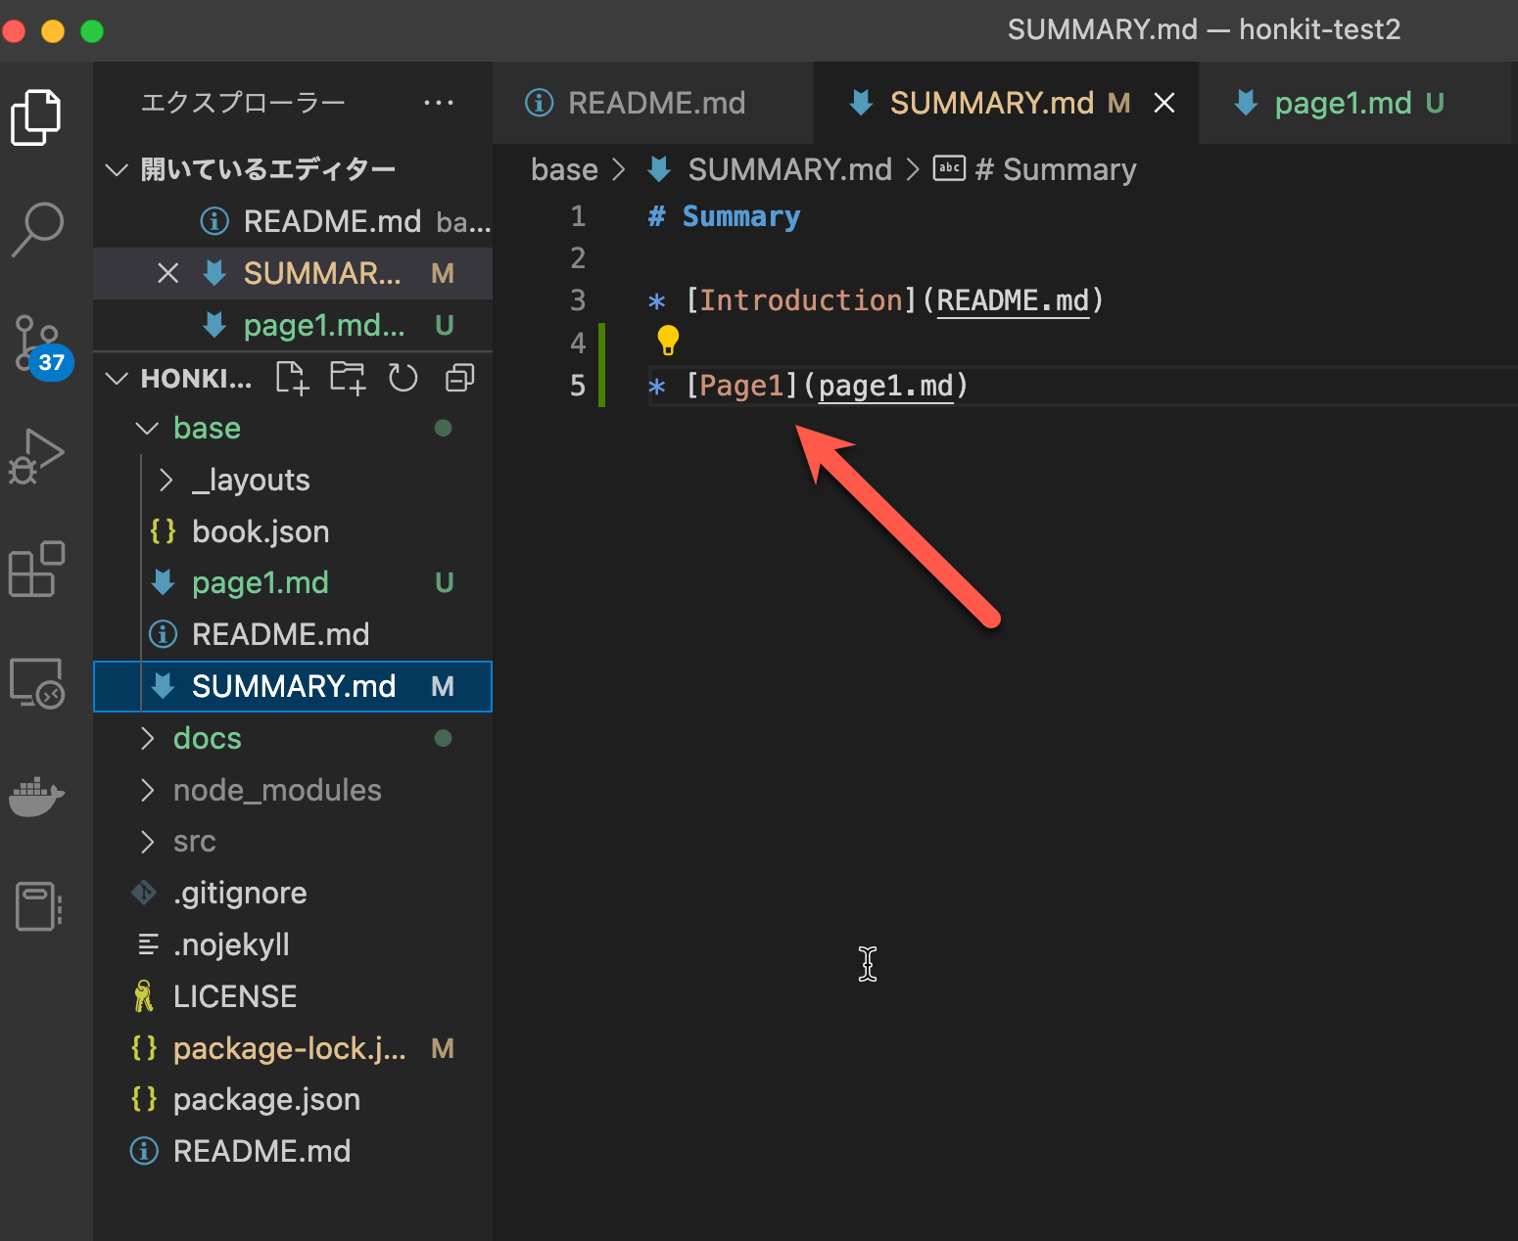This screenshot has height=1241, width=1518.
Task: Create a new file in HONKIT folder
Action: pos(292,378)
